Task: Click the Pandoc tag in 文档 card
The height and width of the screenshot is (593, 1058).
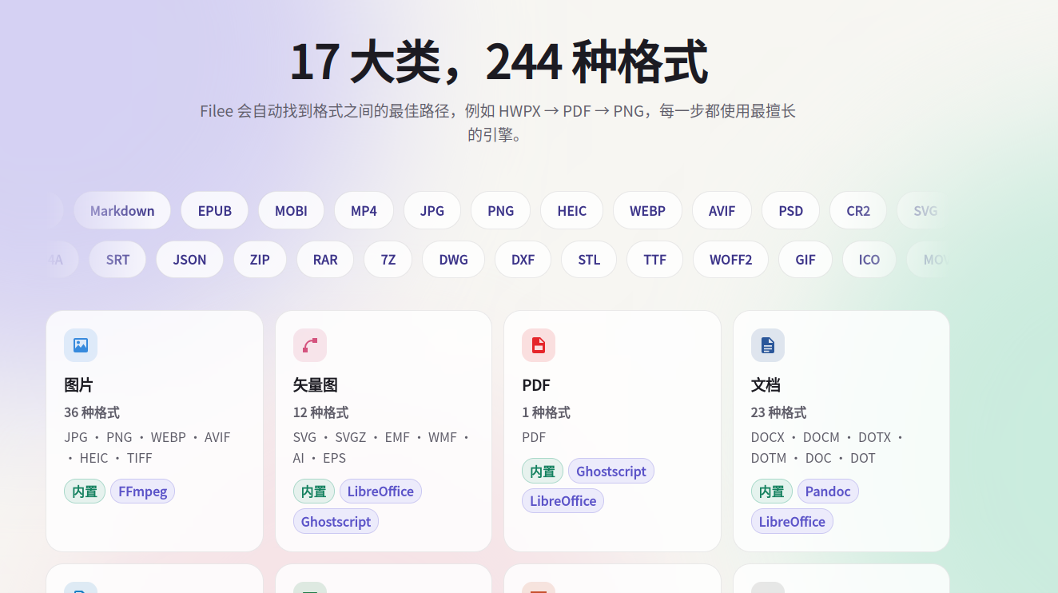Action: [x=828, y=492]
